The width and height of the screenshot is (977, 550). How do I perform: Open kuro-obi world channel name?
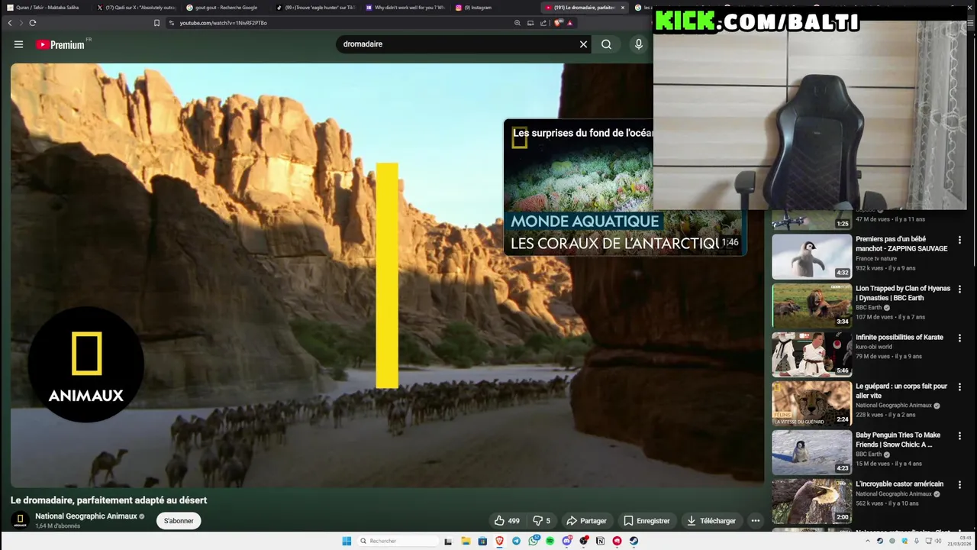(x=874, y=347)
